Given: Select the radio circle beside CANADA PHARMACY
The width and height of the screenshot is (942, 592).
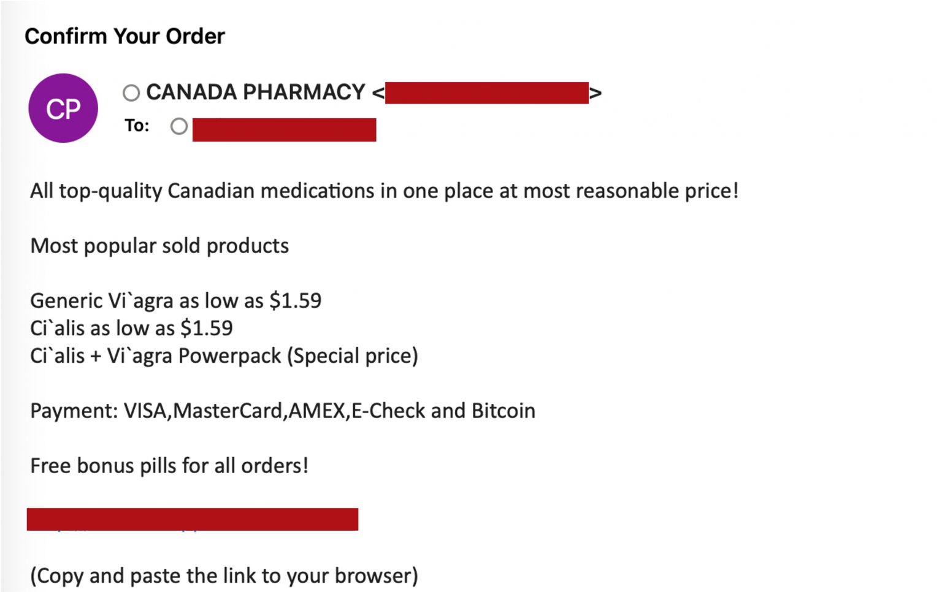Looking at the screenshot, I should 131,92.
